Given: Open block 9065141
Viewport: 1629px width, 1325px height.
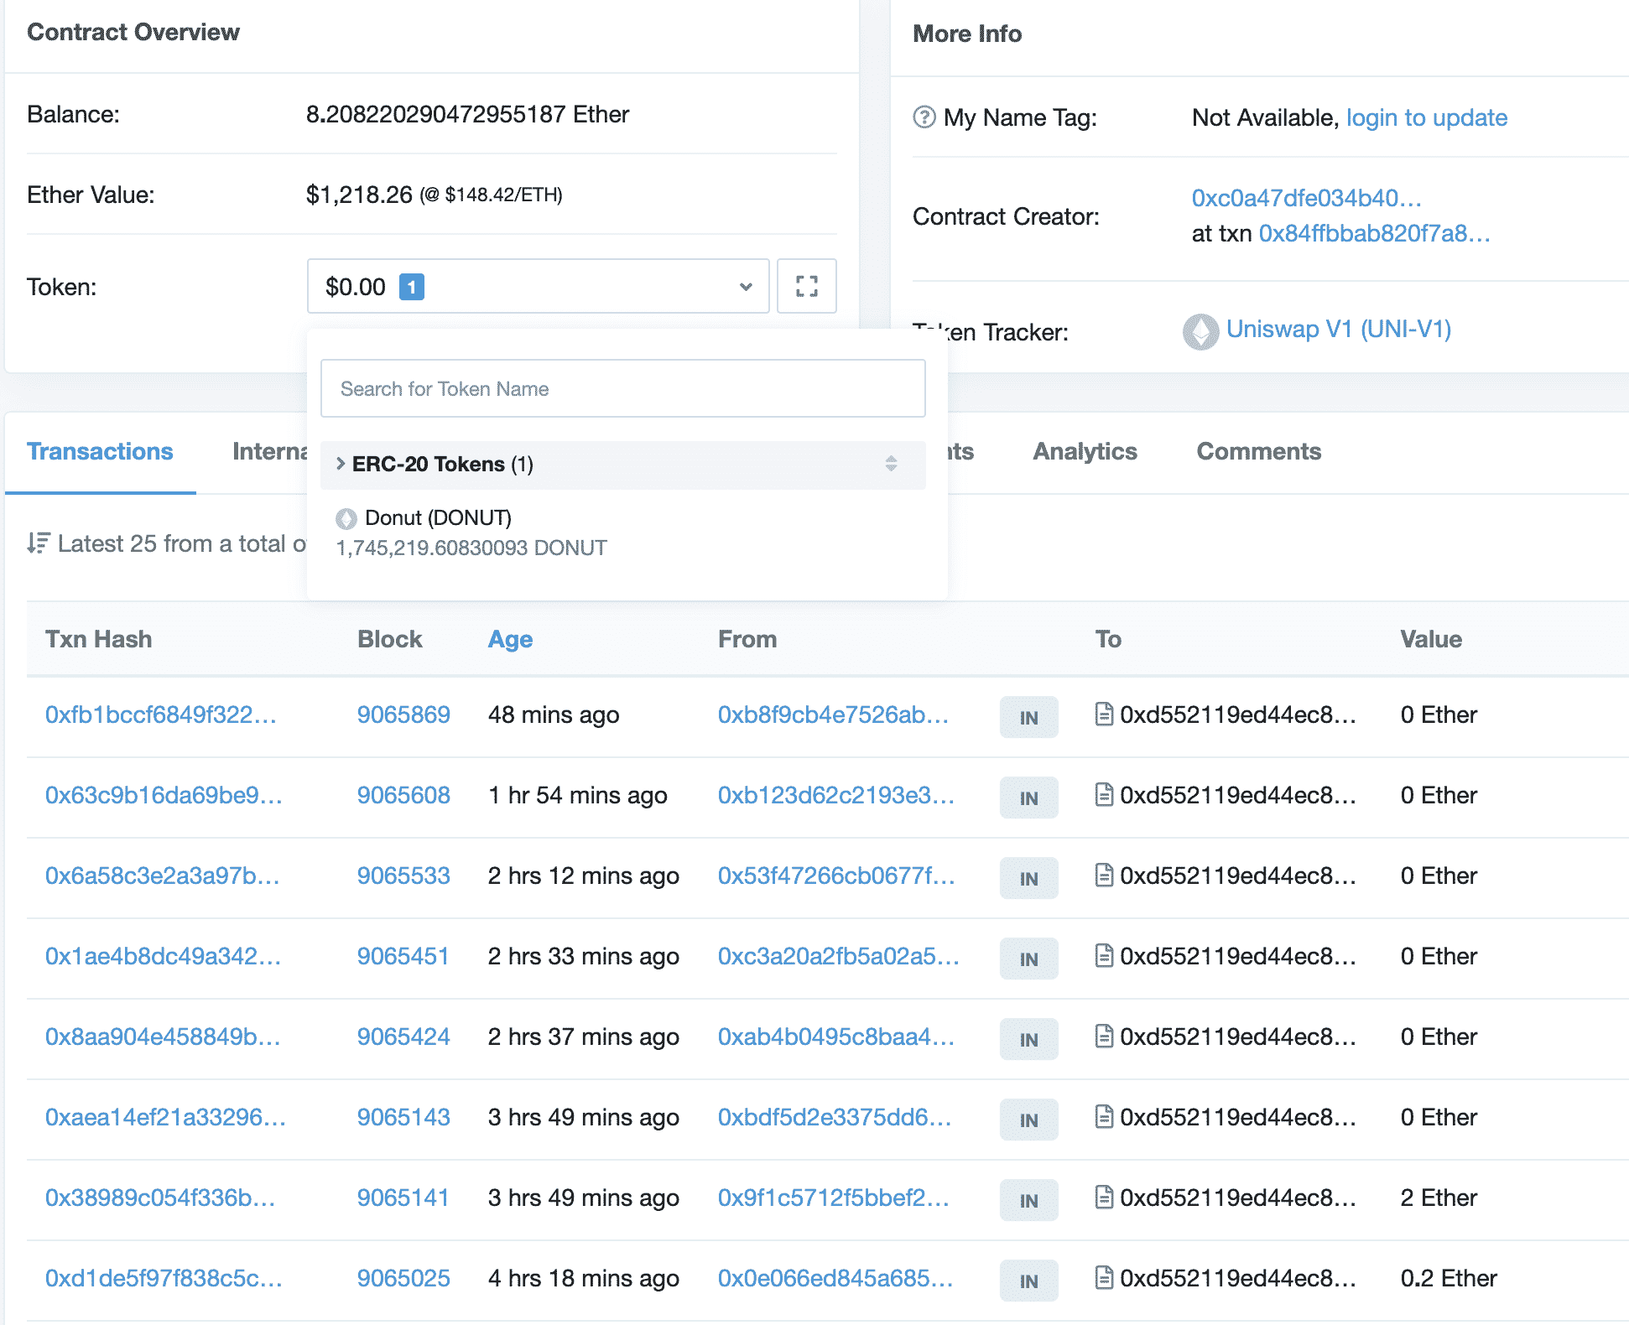Looking at the screenshot, I should 403,1198.
